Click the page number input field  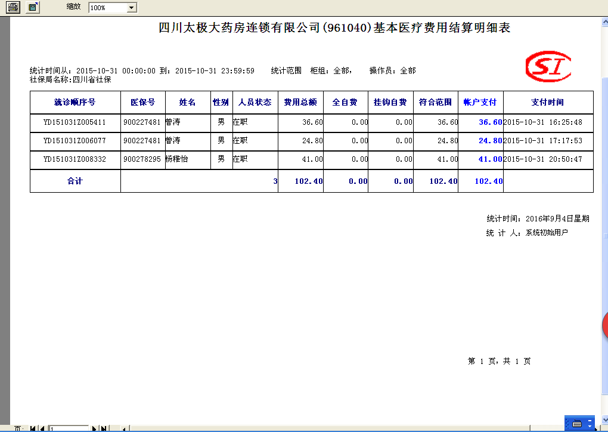[x=69, y=428]
